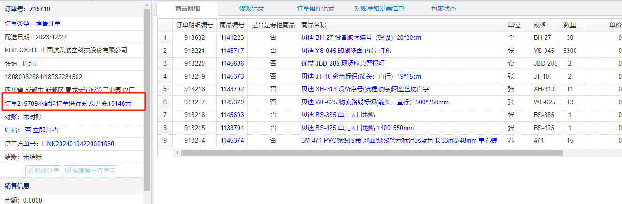Select order detail number 918632
The height and width of the screenshot is (204, 622).
pyautogui.click(x=194, y=37)
